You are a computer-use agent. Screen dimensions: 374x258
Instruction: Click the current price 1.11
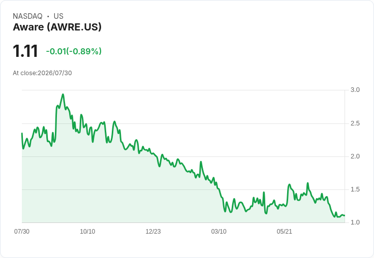coord(25,51)
